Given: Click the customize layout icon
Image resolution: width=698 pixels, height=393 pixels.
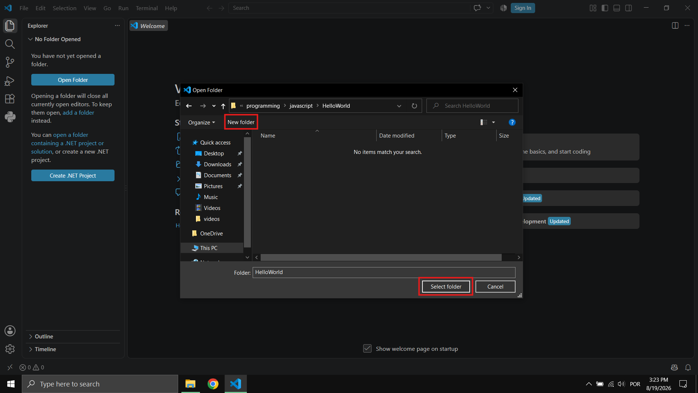Looking at the screenshot, I should 593,8.
